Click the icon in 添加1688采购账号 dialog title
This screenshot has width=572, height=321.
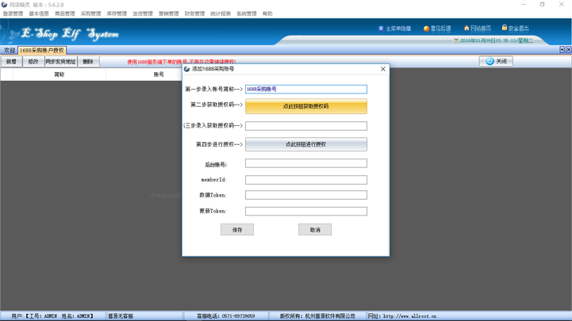186,69
